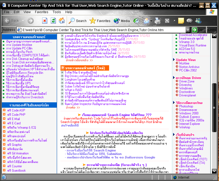Click the Mail envelope toolbar icon
Viewport: 219px width, 181px height.
(x=146, y=21)
